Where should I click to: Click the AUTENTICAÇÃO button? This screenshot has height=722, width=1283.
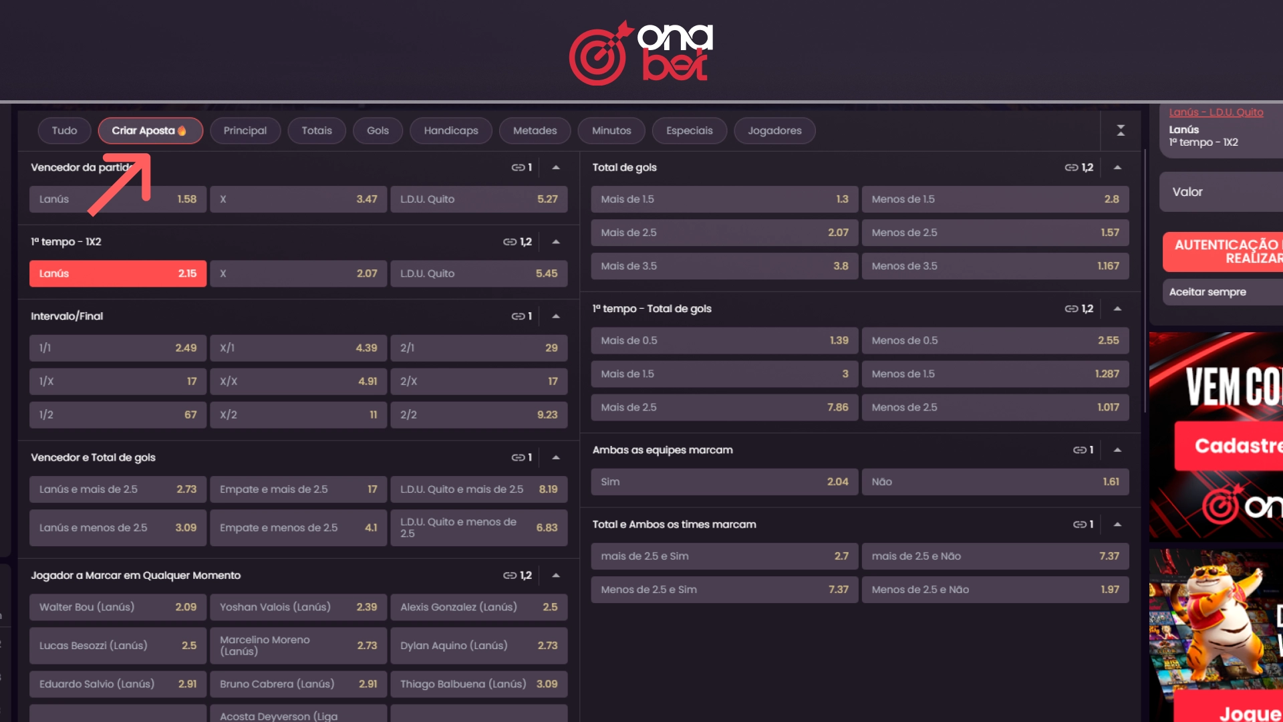(1223, 251)
